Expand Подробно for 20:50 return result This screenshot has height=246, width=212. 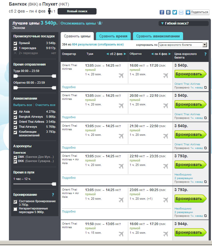click(69, 117)
